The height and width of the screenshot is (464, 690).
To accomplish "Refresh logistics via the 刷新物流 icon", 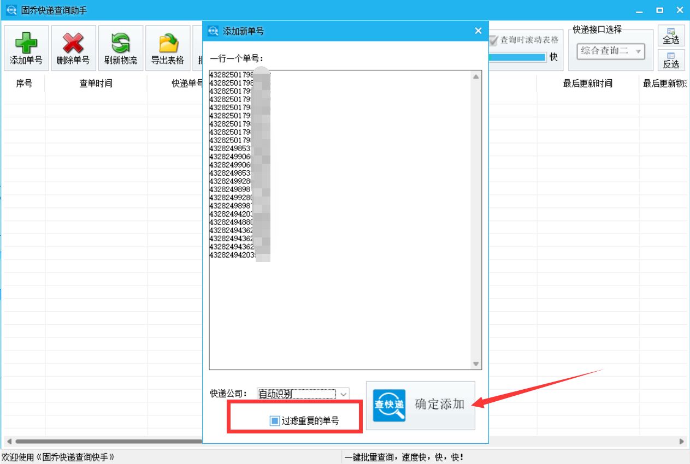I will [x=120, y=47].
